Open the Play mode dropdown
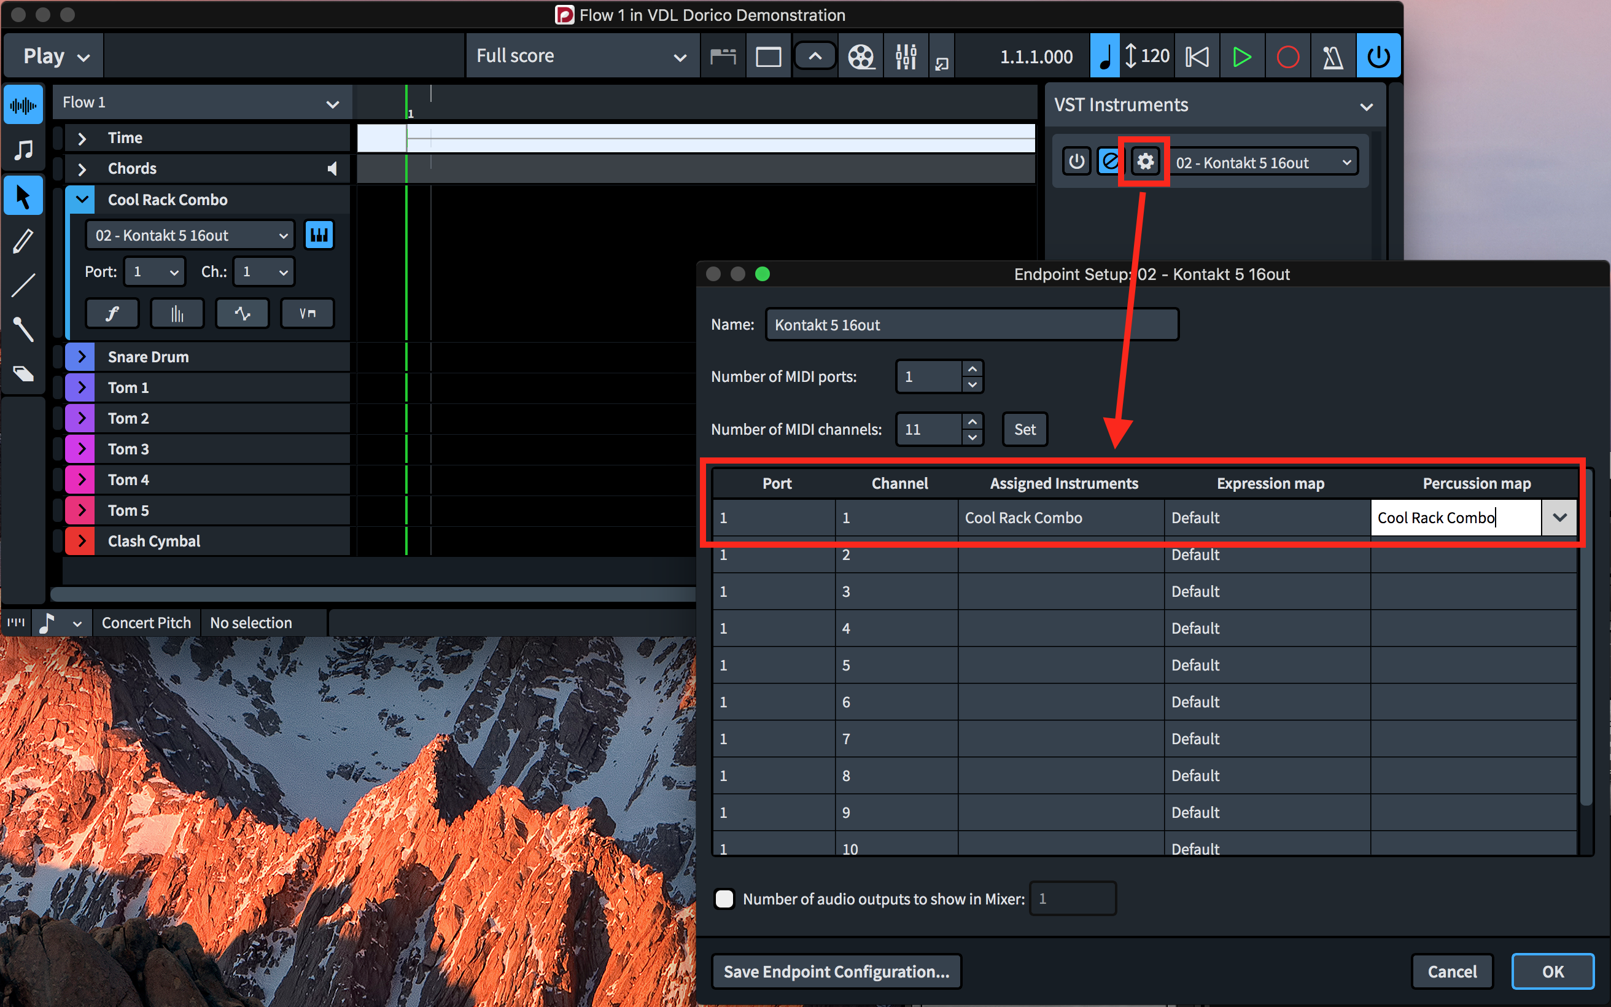 click(55, 56)
